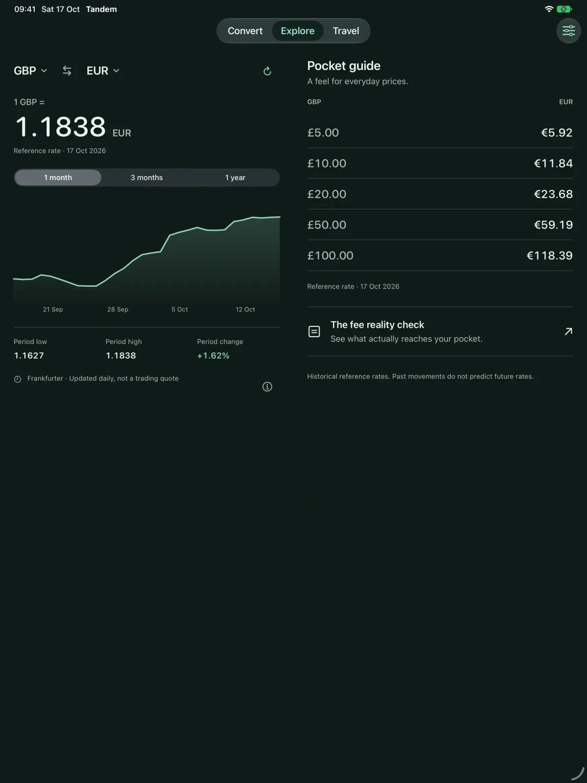Switch to the Travel tab

[x=346, y=31]
